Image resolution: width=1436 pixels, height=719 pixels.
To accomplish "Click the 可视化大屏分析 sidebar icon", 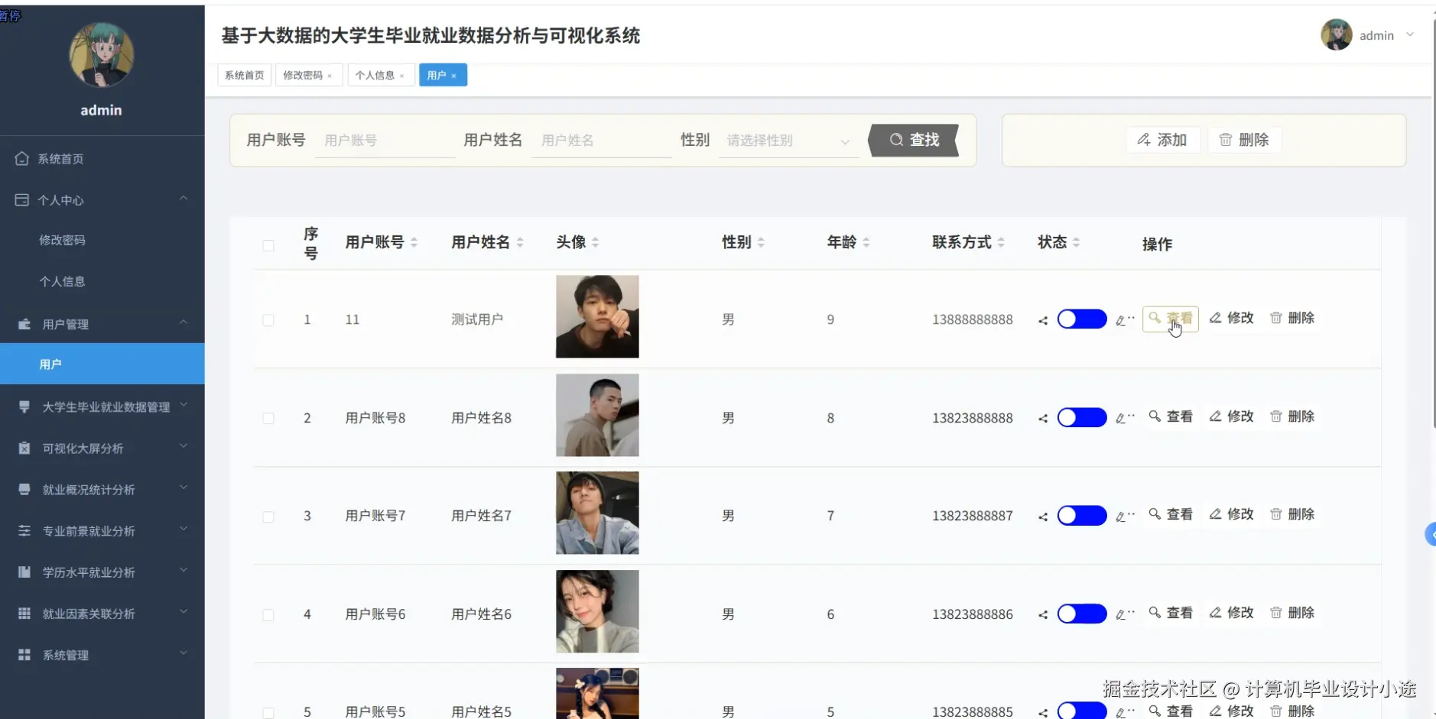I will [x=24, y=449].
